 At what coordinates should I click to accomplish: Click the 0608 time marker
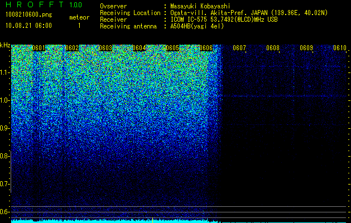point(273,48)
